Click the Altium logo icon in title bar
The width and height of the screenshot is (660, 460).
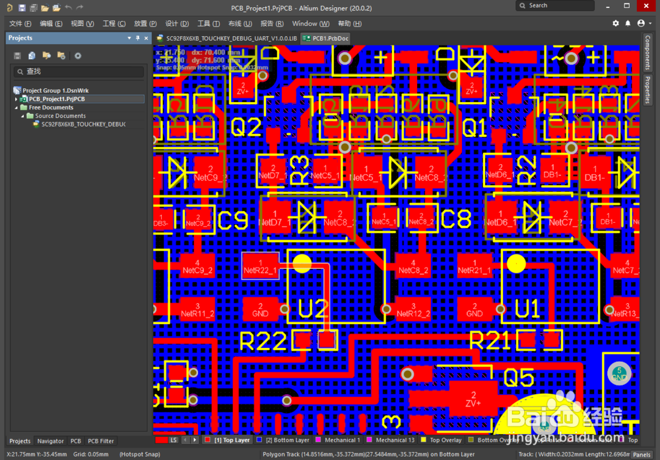(9, 7)
